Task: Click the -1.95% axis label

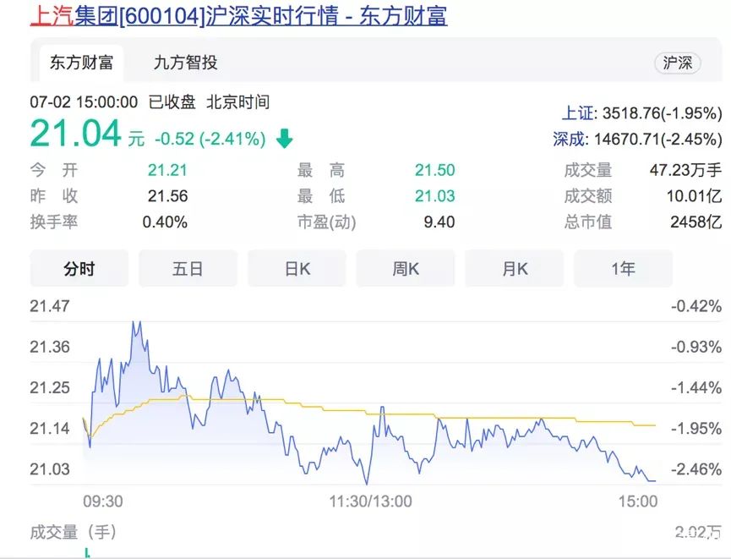Action: point(696,428)
